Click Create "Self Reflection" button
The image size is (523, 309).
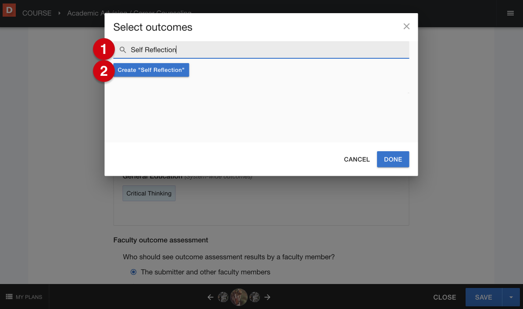(x=151, y=70)
